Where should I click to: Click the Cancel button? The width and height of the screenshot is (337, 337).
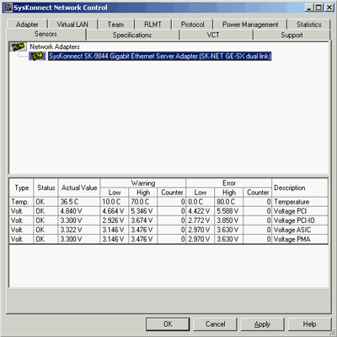(x=215, y=324)
